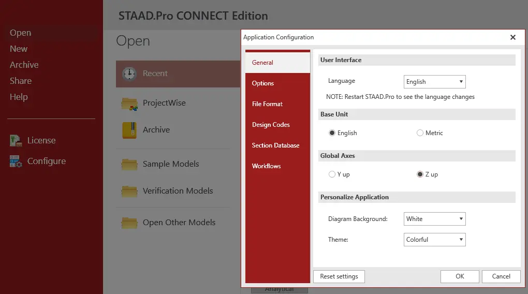This screenshot has width=528, height=294.
Task: Click Help in the left sidebar
Action: click(x=19, y=97)
